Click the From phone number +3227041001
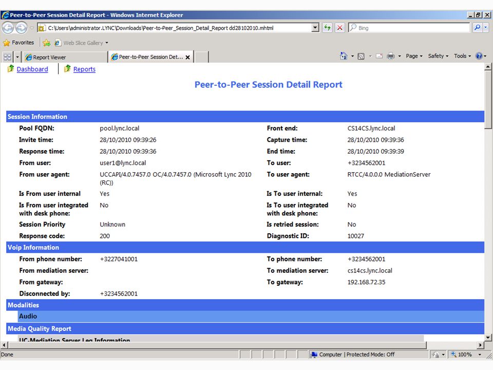This screenshot has width=493, height=370. click(x=119, y=259)
